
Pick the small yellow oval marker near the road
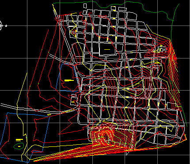49,115
